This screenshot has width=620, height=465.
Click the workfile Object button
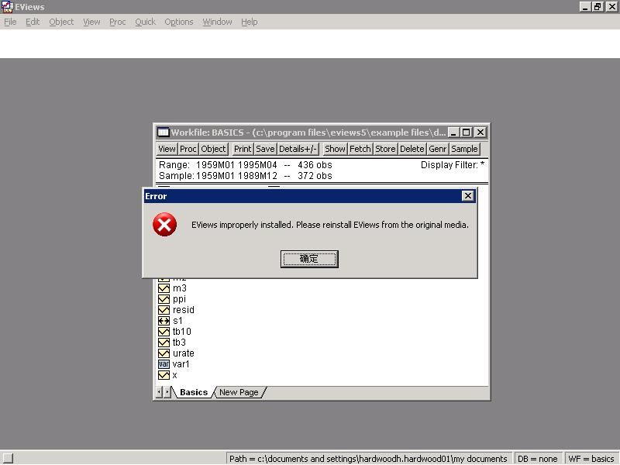click(x=213, y=149)
